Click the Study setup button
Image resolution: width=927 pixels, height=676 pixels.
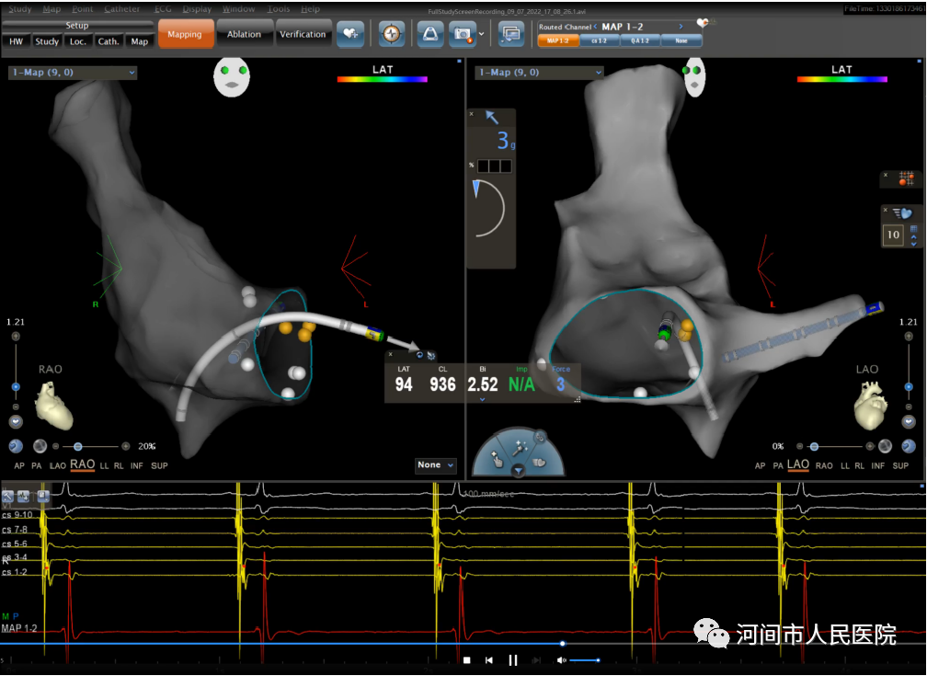(46, 41)
